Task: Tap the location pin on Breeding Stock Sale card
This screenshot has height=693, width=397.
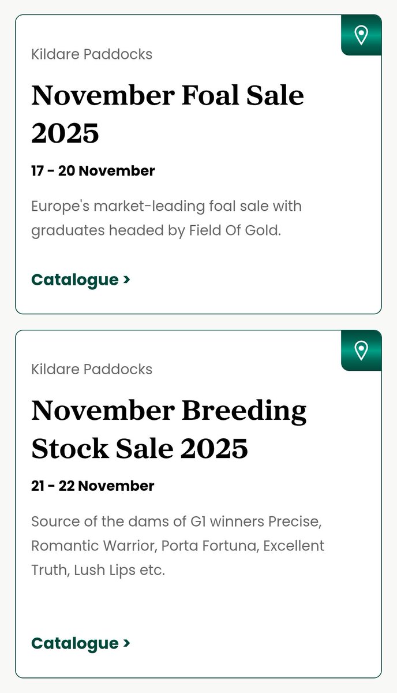Action: tap(361, 350)
